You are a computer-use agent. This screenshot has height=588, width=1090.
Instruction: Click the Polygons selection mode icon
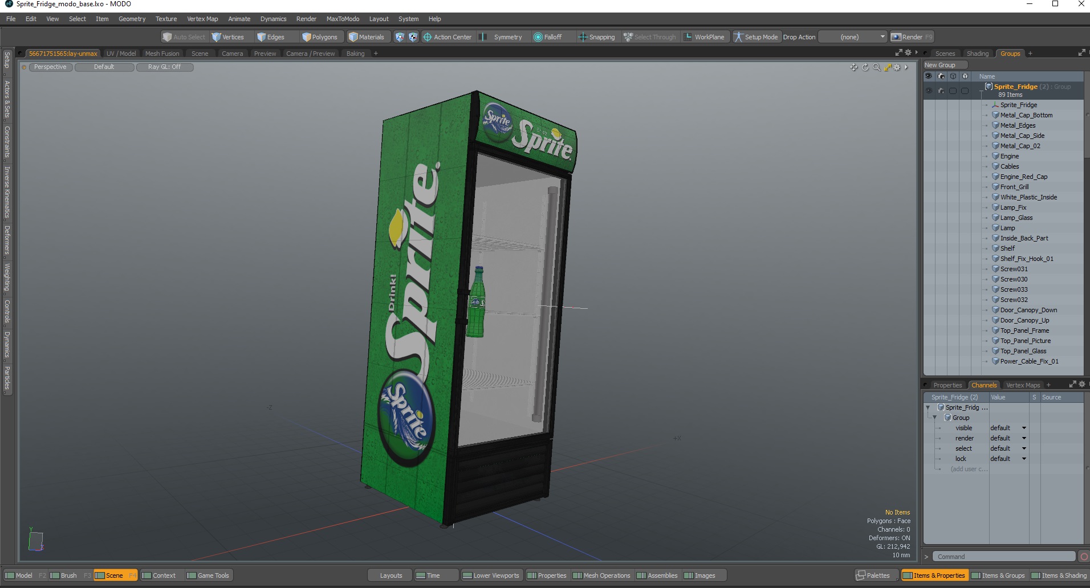click(306, 37)
